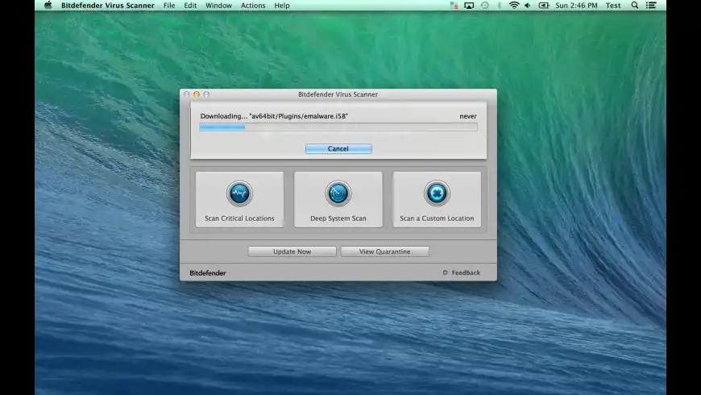Open the Wi-Fi status menu
This screenshot has width=701, height=395.
click(514, 6)
